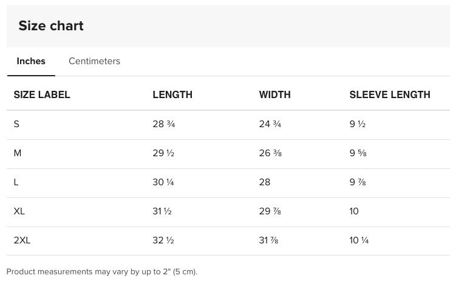The image size is (450, 287).
Task: Click the 31 ⅞ width value
Action: click(268, 240)
